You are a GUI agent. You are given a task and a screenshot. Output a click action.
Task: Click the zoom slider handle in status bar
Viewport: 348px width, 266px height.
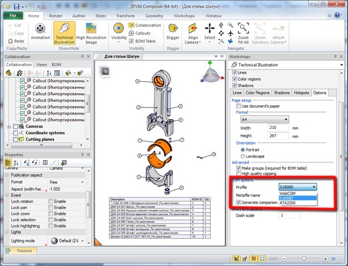304,258
